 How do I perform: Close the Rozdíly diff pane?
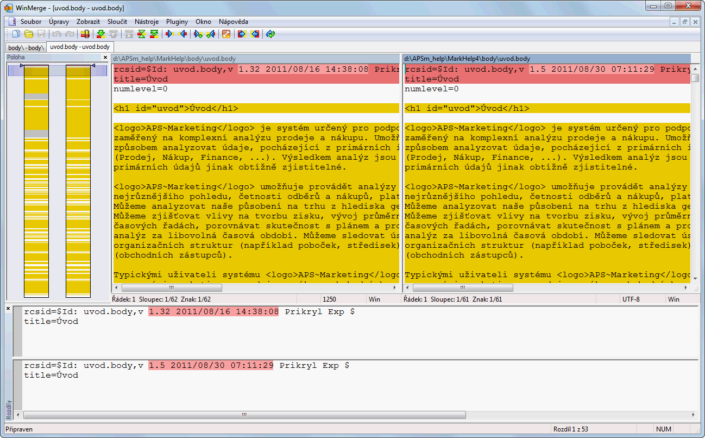click(x=8, y=309)
